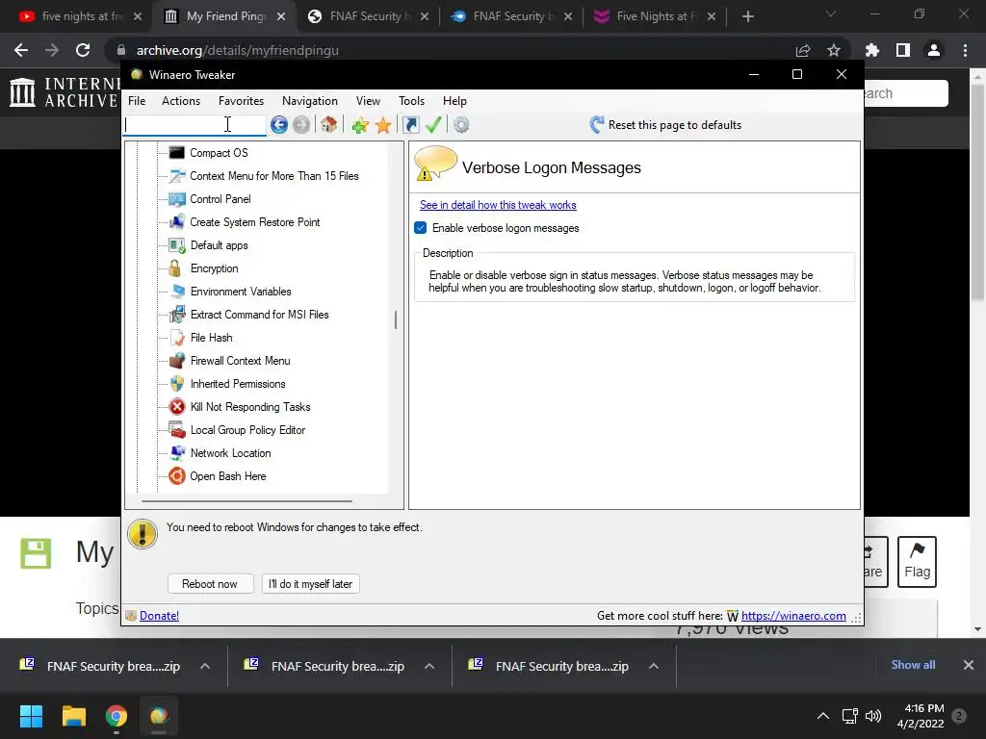986x739 pixels.
Task: Open the Actions menu
Action: (x=181, y=101)
